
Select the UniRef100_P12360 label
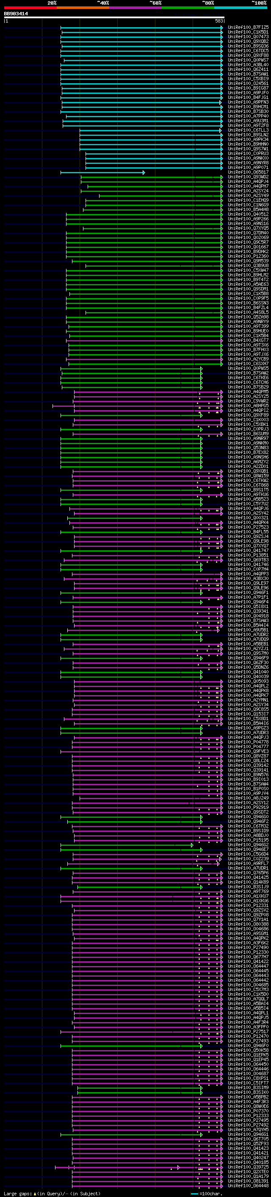pos(248,256)
